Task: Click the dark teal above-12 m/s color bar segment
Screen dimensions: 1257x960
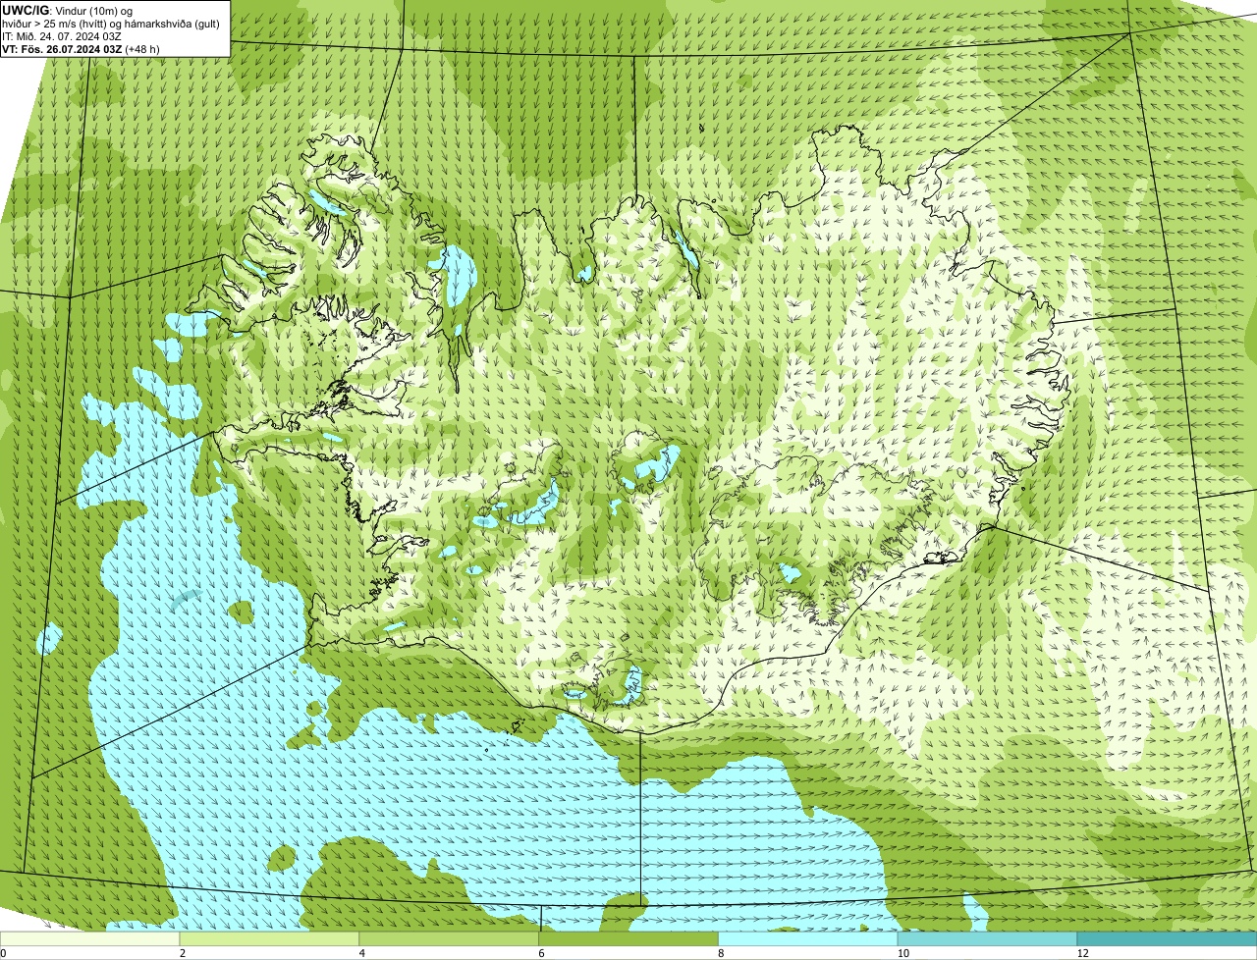Action: tap(1167, 938)
